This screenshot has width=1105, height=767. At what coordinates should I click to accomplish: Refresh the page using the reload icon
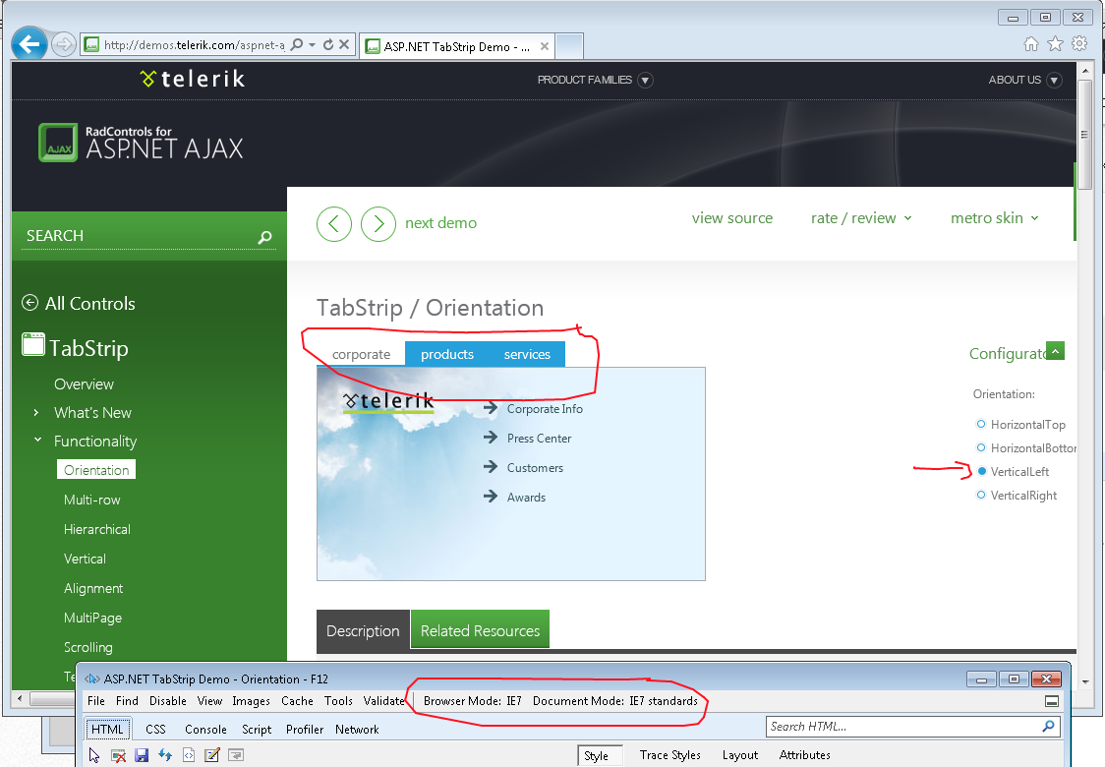327,44
